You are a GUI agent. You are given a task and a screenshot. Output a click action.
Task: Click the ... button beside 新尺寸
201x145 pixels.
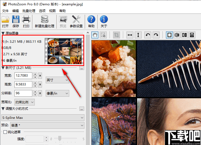pyautogui.click(x=82, y=68)
